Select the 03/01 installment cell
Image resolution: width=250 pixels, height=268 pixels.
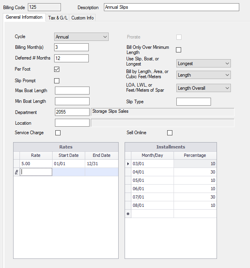pyautogui.click(x=152, y=164)
